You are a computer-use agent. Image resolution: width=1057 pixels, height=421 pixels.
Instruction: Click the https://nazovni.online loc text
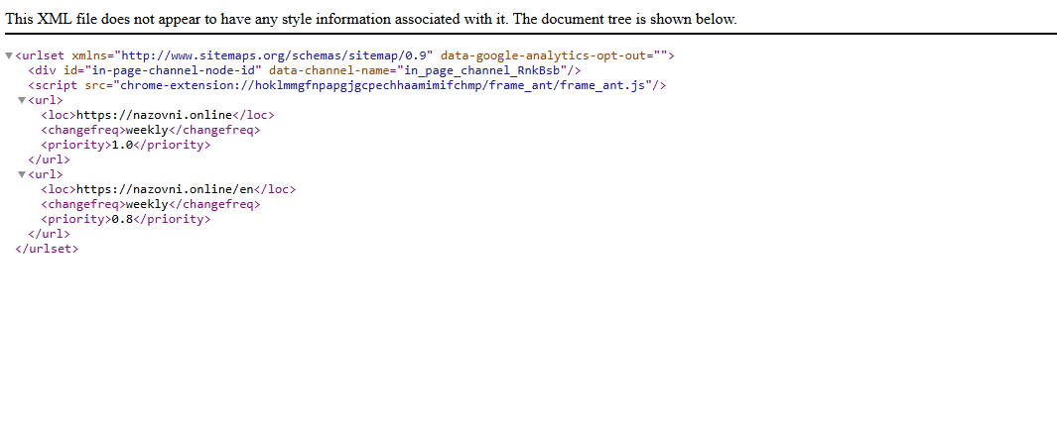[155, 115]
